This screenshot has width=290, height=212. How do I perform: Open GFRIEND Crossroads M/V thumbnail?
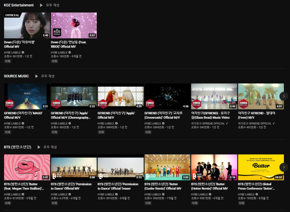167,96
